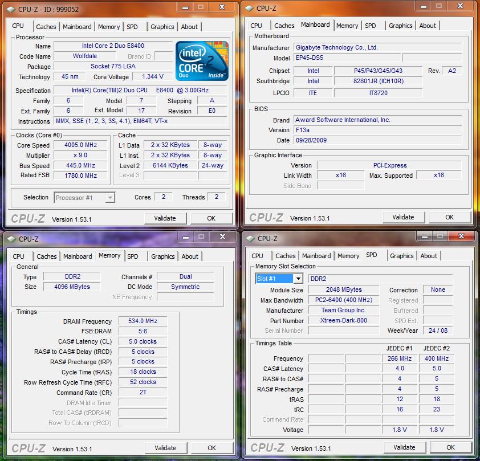Select SPD tab in the CPU window
This screenshot has width=480, height=461.
(132, 27)
